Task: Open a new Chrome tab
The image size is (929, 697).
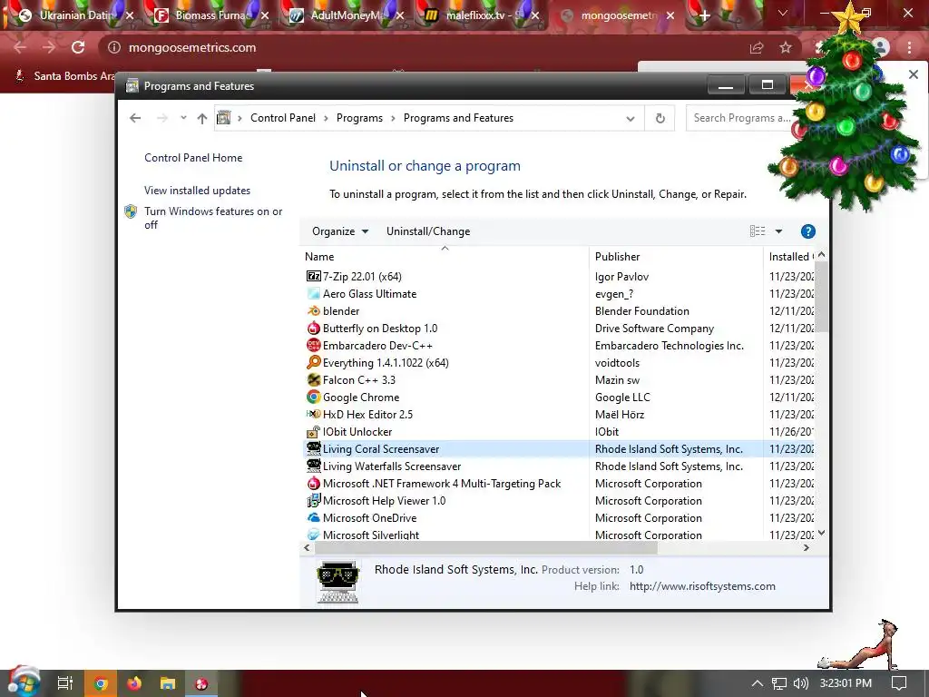Action: click(x=704, y=15)
